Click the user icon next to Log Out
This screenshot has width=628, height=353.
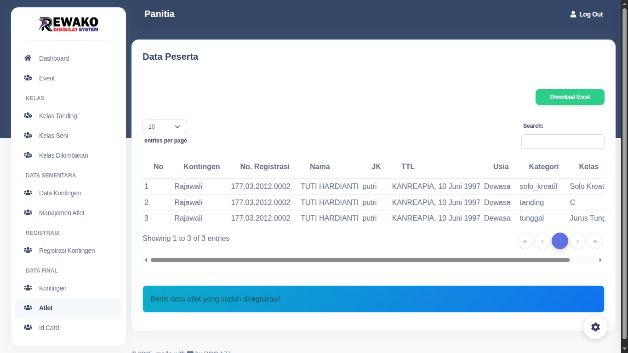point(573,14)
